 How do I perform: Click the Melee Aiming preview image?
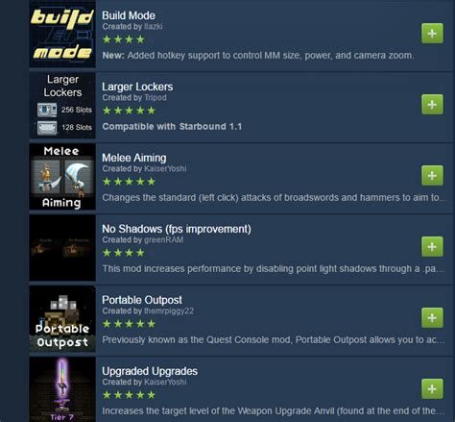pos(62,177)
